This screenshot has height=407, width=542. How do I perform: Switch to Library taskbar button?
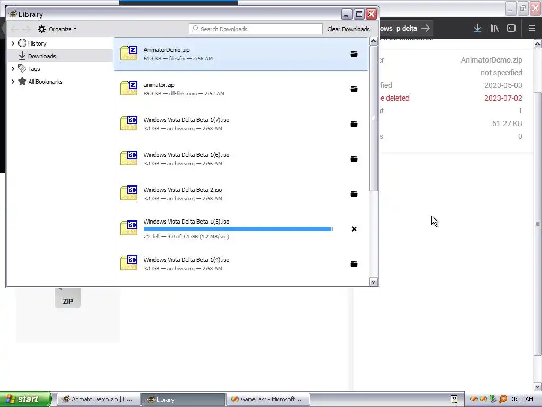click(x=183, y=399)
